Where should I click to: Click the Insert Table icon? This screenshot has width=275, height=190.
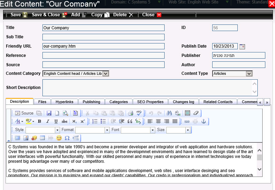(x=42, y=138)
